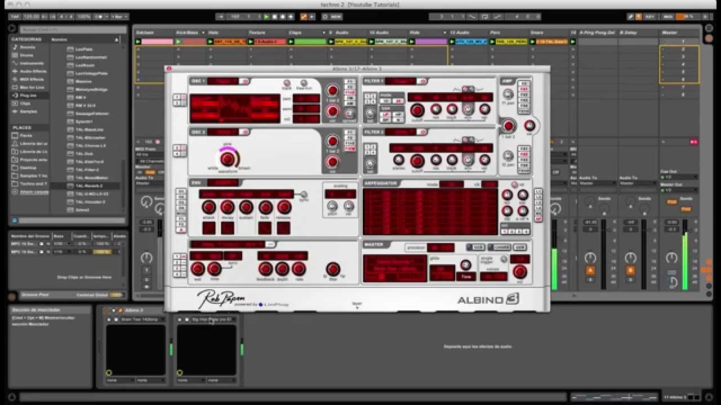This screenshot has width=721, height=405.
Task: Toggle envelope sync switch
Action: 304,195
